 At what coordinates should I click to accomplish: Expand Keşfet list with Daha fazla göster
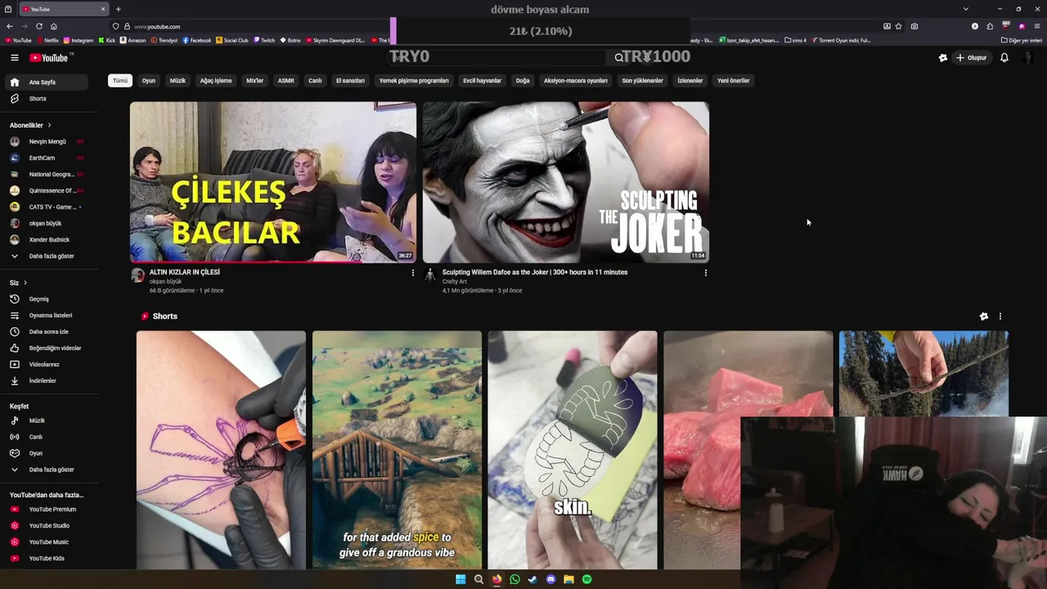coord(46,470)
